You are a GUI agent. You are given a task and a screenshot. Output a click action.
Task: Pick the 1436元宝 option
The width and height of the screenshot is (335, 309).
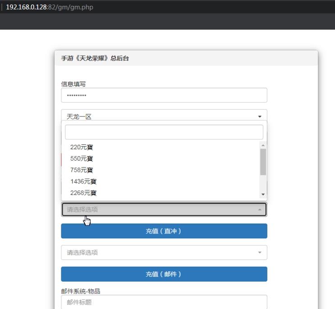tap(160, 182)
